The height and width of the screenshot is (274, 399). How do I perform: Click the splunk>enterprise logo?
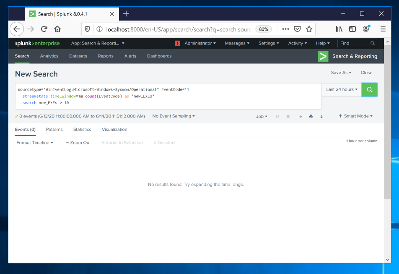pos(37,43)
